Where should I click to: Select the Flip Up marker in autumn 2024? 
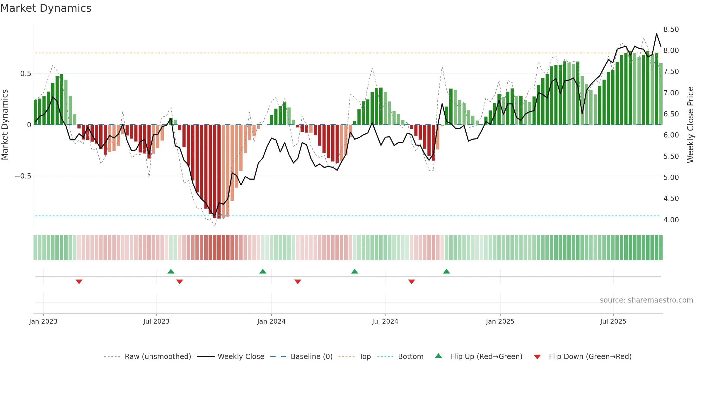[446, 271]
